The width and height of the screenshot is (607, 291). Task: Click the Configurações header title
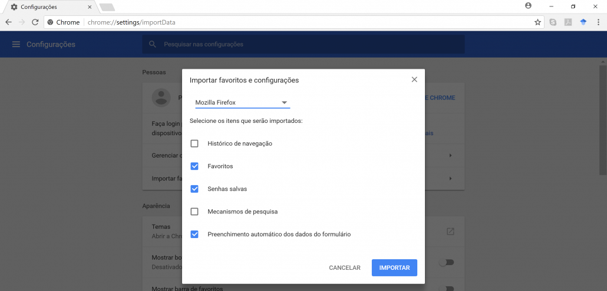[51, 44]
